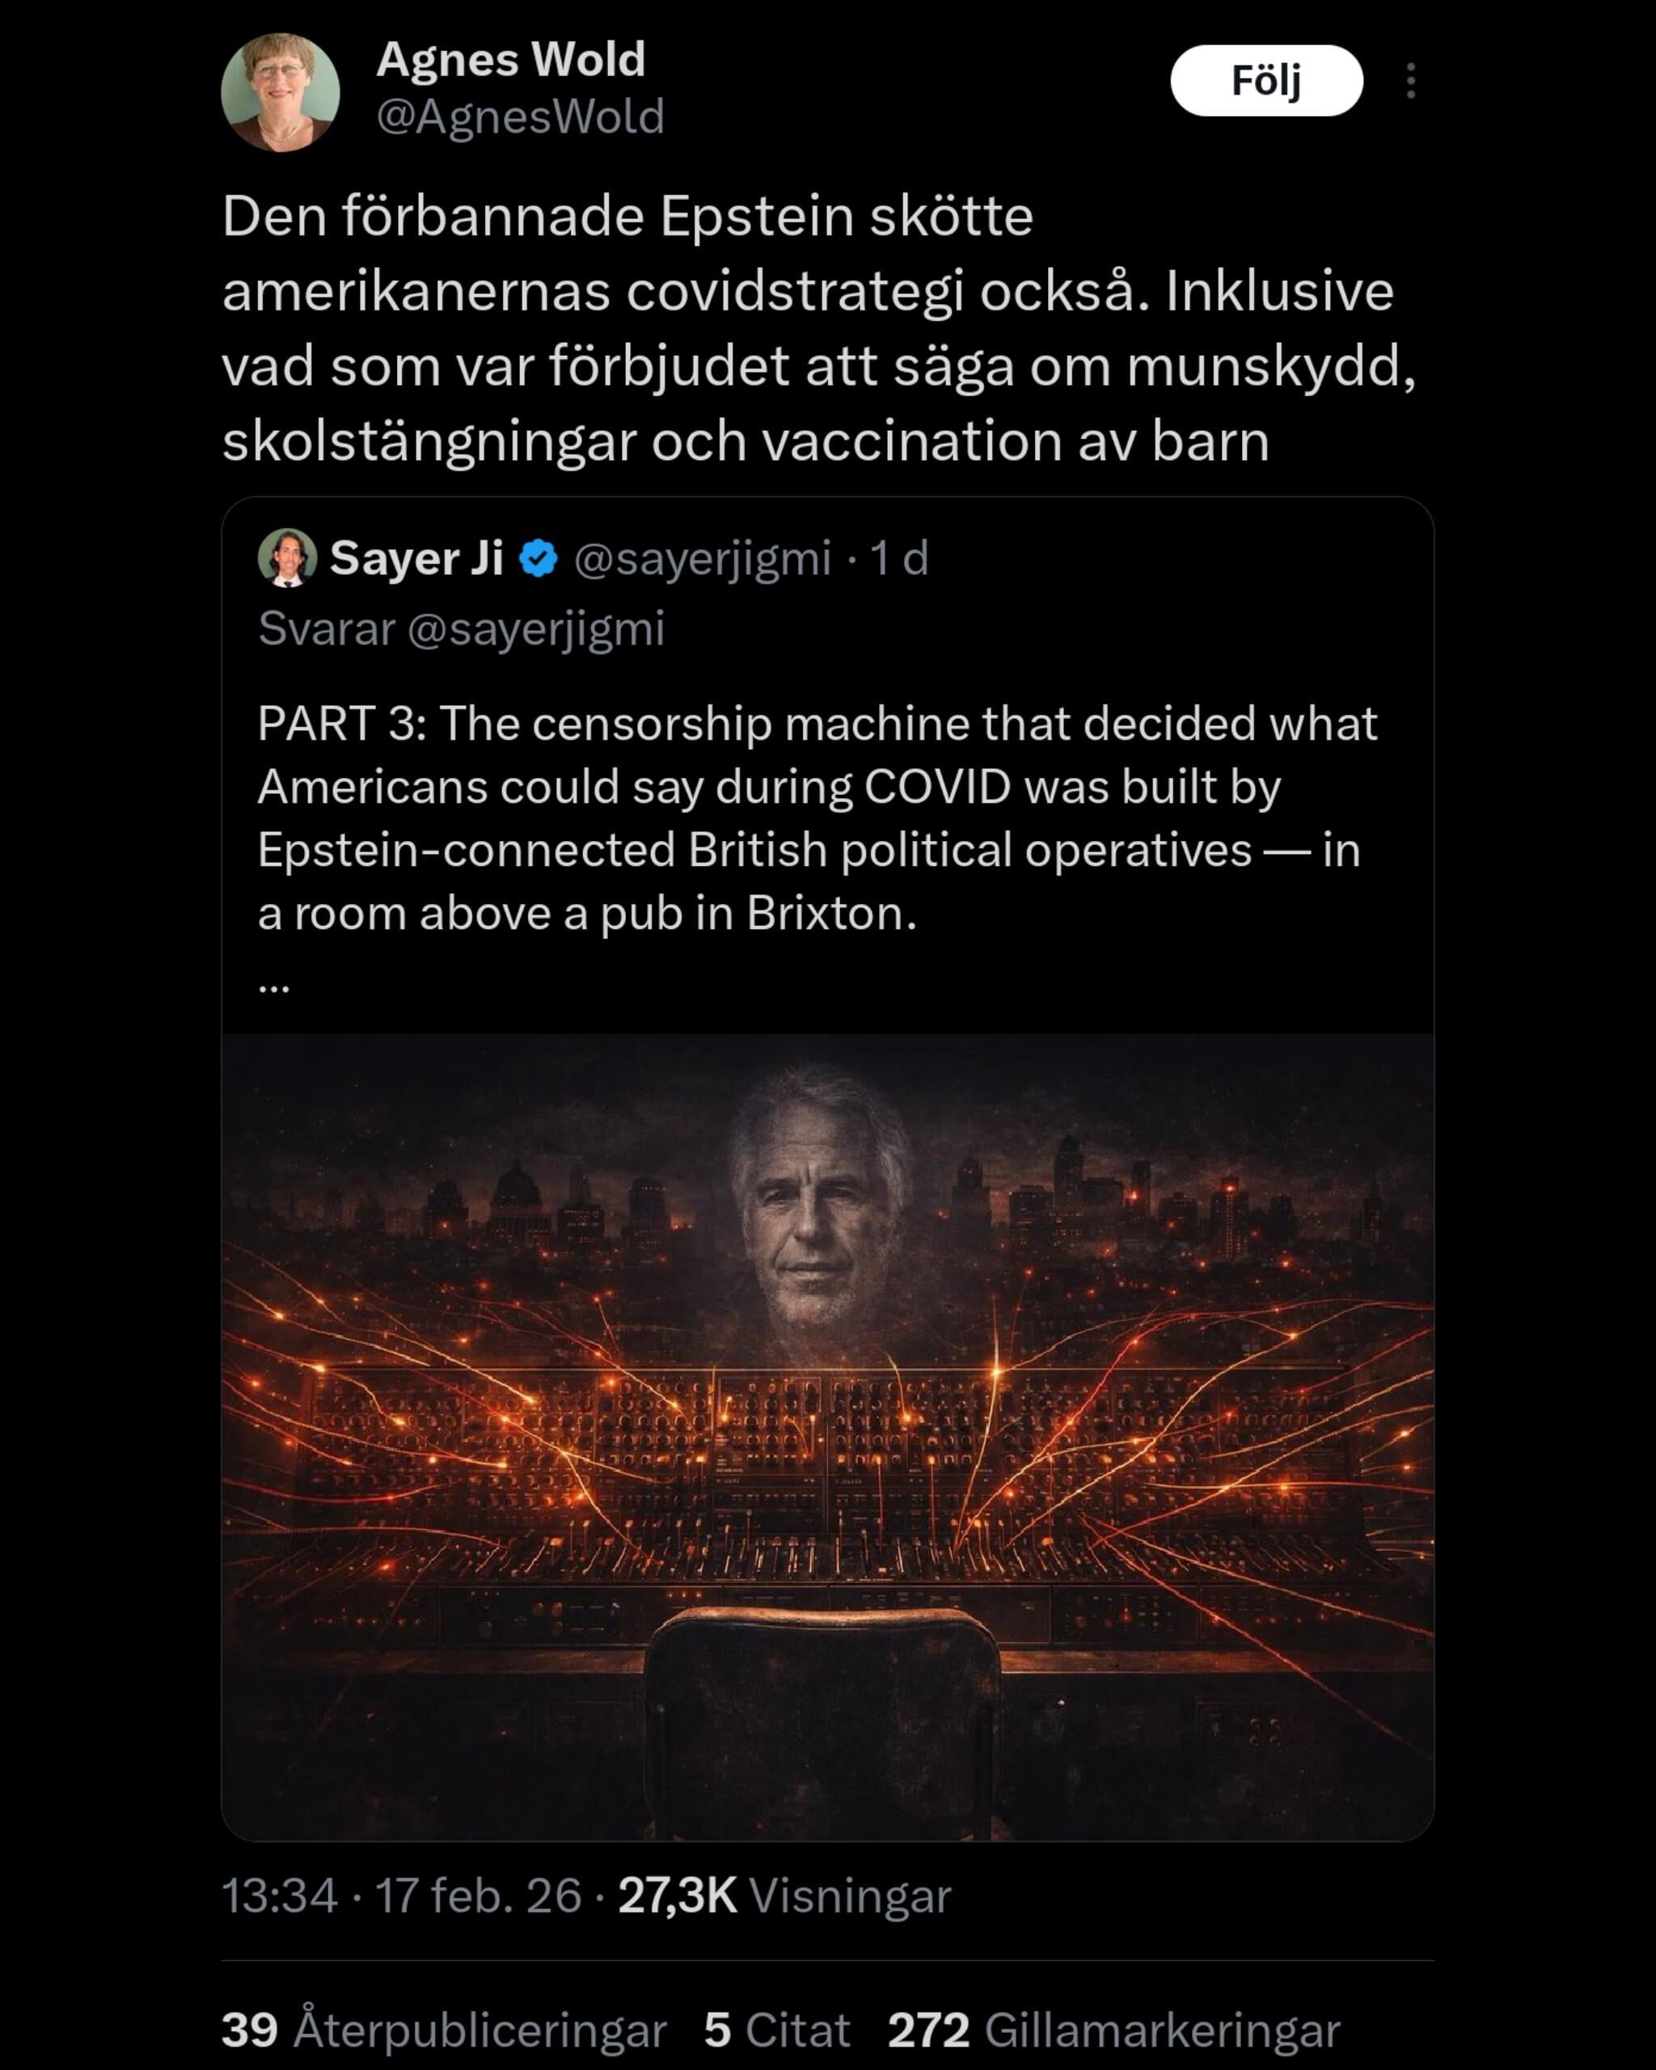This screenshot has height=2070, width=1656.
Task: Open the dark control-console image
Action: (x=827, y=1436)
